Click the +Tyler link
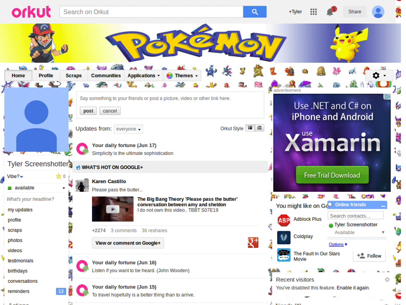406x305 pixels. (x=295, y=12)
